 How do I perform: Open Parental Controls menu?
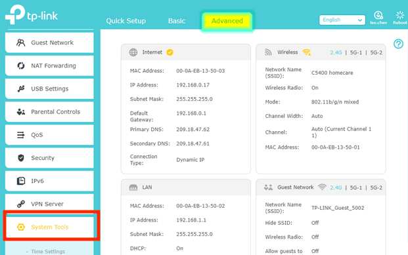[x=49, y=112]
